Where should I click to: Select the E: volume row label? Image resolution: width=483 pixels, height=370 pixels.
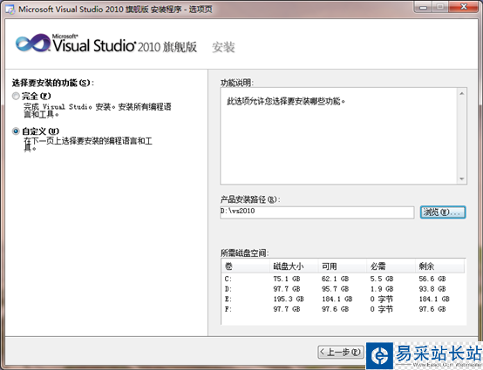[x=228, y=299]
